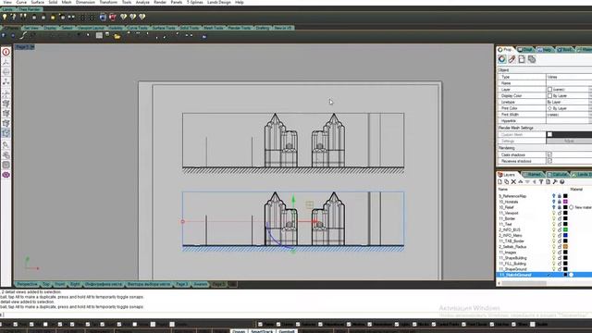
Task: Move layer down with the down-arrow icon
Action: (527, 182)
